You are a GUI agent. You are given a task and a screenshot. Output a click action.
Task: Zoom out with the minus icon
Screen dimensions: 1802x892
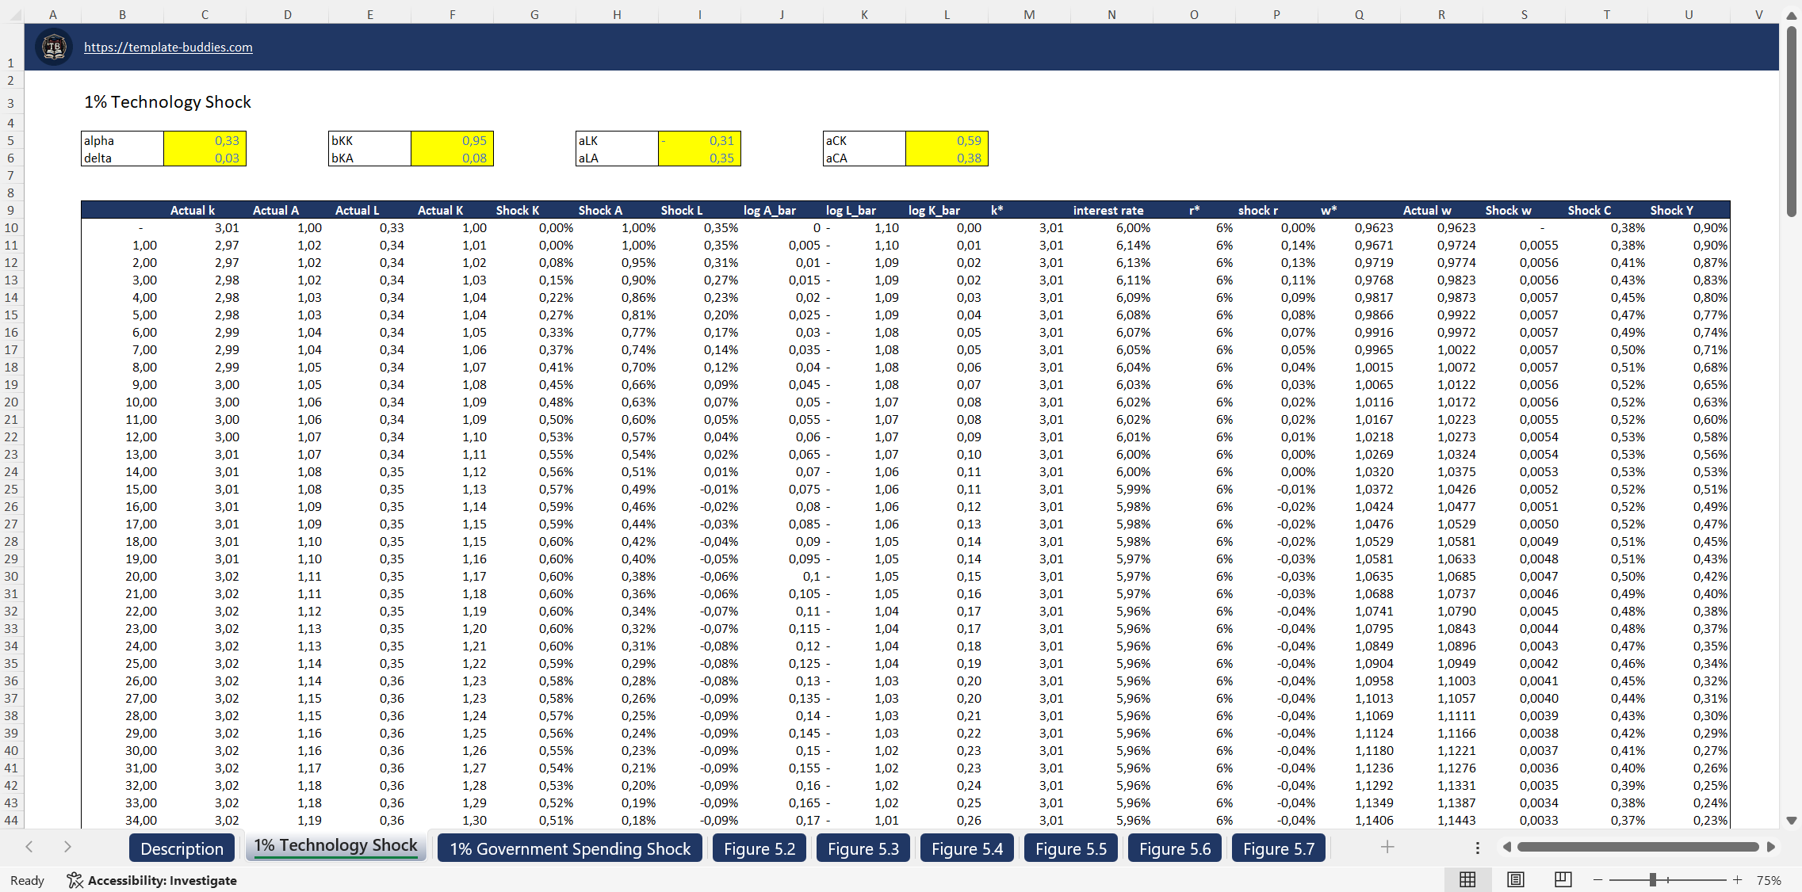coord(1597,879)
